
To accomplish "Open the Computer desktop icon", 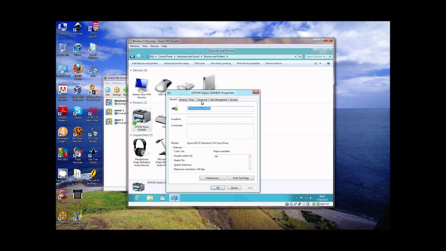I will click(x=63, y=29).
